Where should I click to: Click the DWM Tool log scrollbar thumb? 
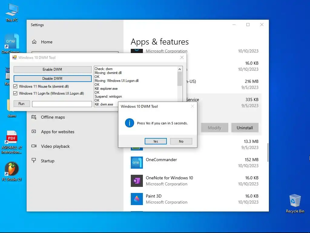tap(180, 79)
